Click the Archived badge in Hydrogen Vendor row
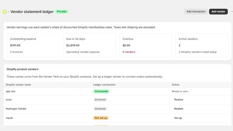Image resolution: width=233 pixels, height=131 pixels. tap(100, 109)
